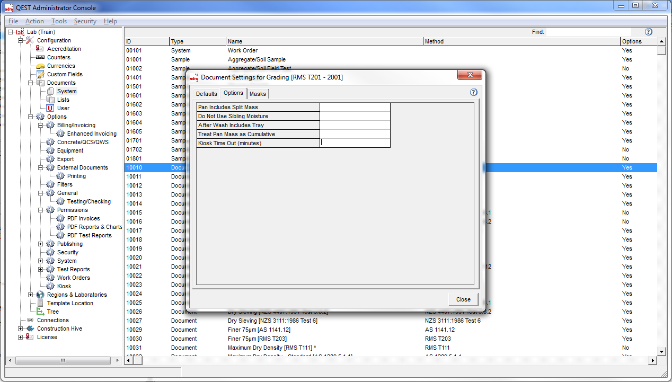Screen dimensions: 672x382
Task: Click the License icon in the tree
Action: (x=30, y=337)
